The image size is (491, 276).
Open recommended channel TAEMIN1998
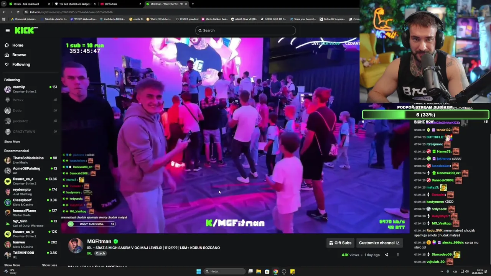point(31,255)
